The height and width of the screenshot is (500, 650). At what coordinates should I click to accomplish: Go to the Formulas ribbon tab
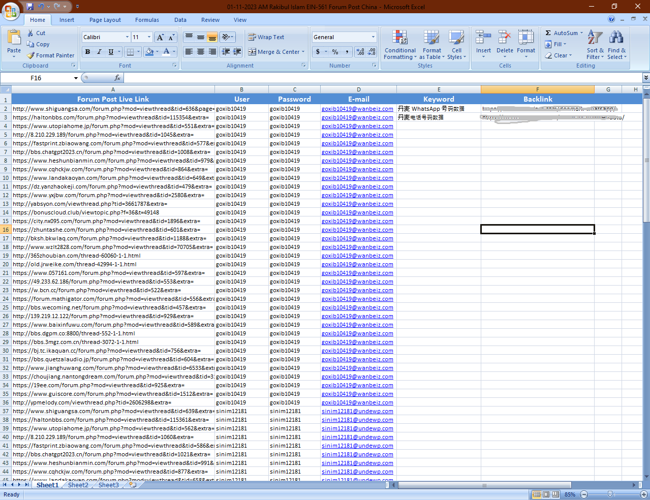point(147,20)
